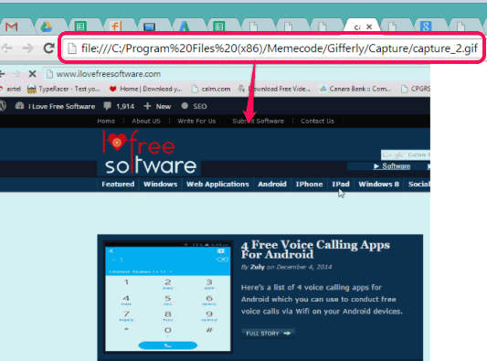The height and width of the screenshot is (361, 487).
Task: Click the Google custom search box
Action: pos(406,154)
